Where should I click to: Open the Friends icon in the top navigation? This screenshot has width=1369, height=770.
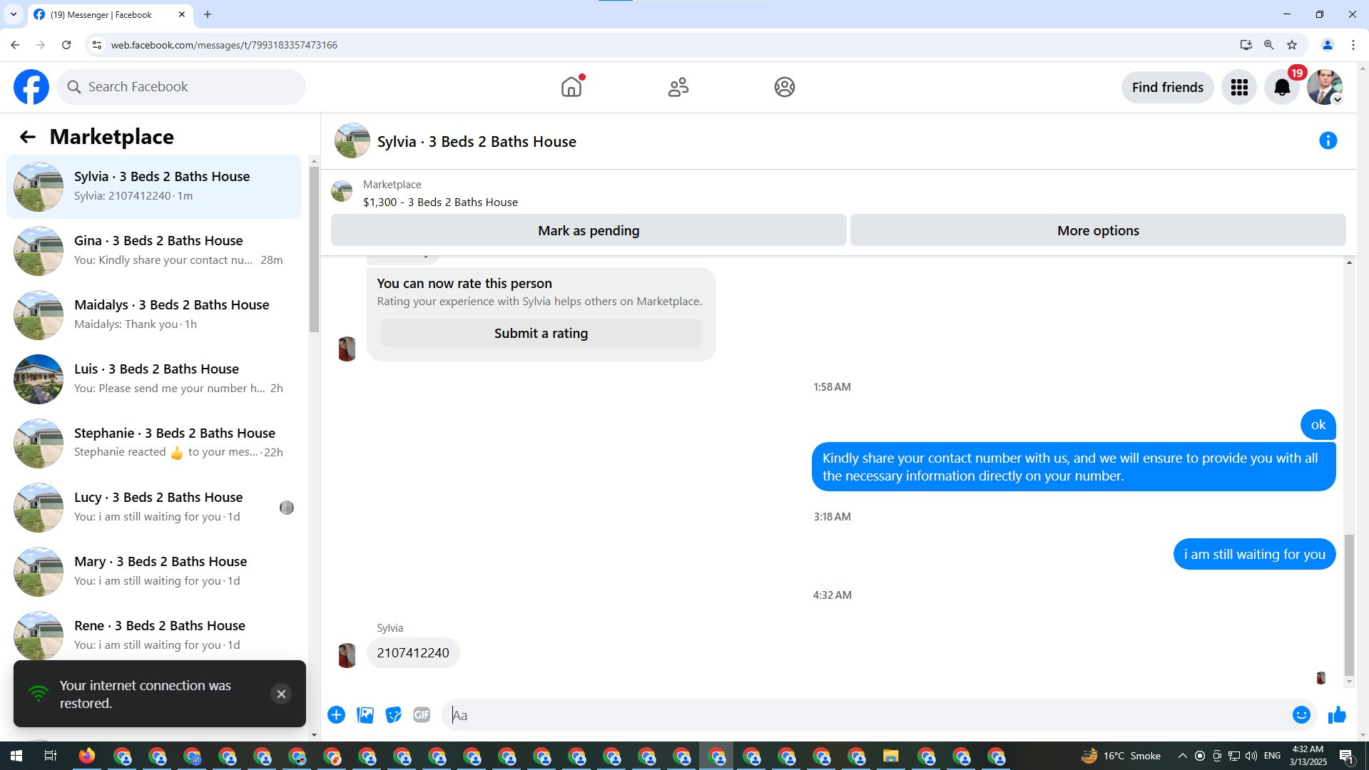click(x=678, y=87)
